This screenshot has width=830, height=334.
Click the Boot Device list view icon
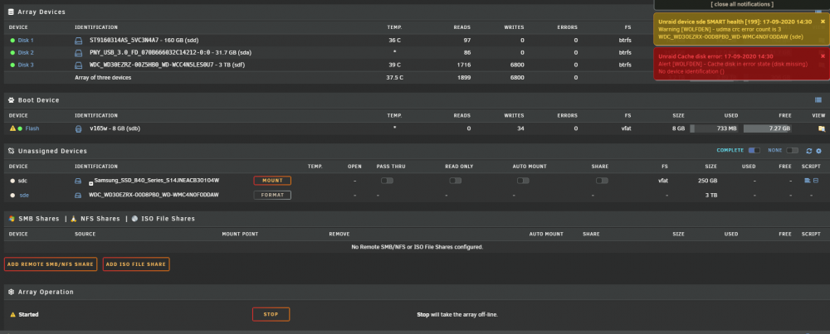pyautogui.click(x=818, y=100)
